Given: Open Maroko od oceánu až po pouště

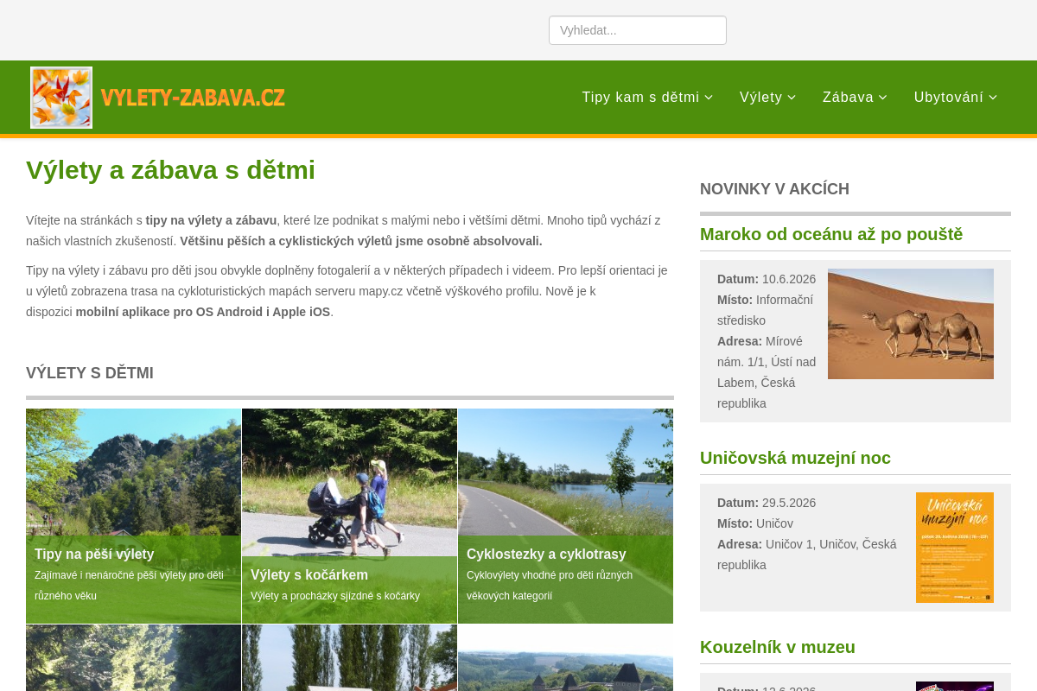Looking at the screenshot, I should [831, 234].
